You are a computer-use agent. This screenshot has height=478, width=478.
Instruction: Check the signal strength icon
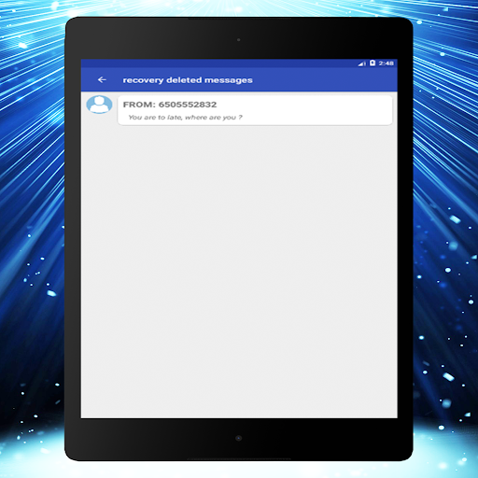[x=361, y=63]
